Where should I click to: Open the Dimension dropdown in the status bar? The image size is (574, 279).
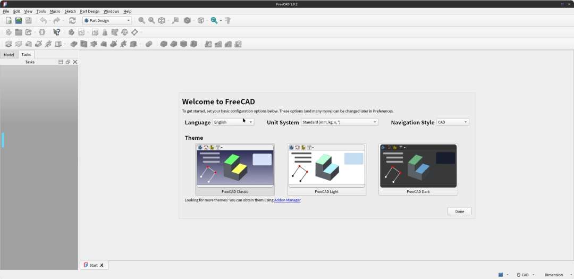click(557, 275)
